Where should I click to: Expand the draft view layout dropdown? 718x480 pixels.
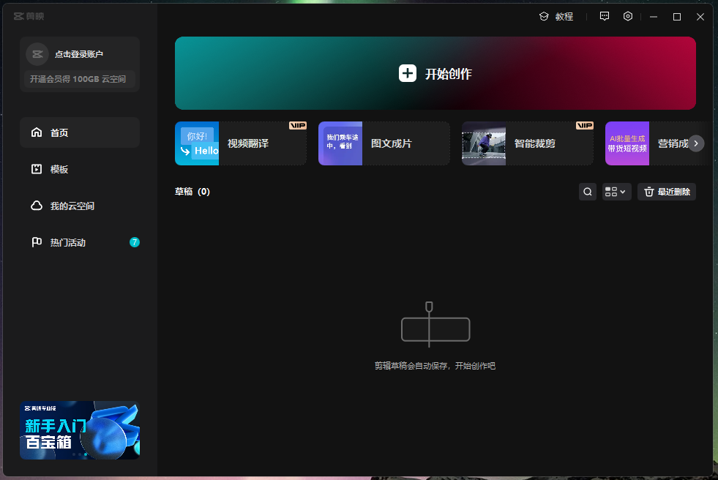click(x=616, y=192)
